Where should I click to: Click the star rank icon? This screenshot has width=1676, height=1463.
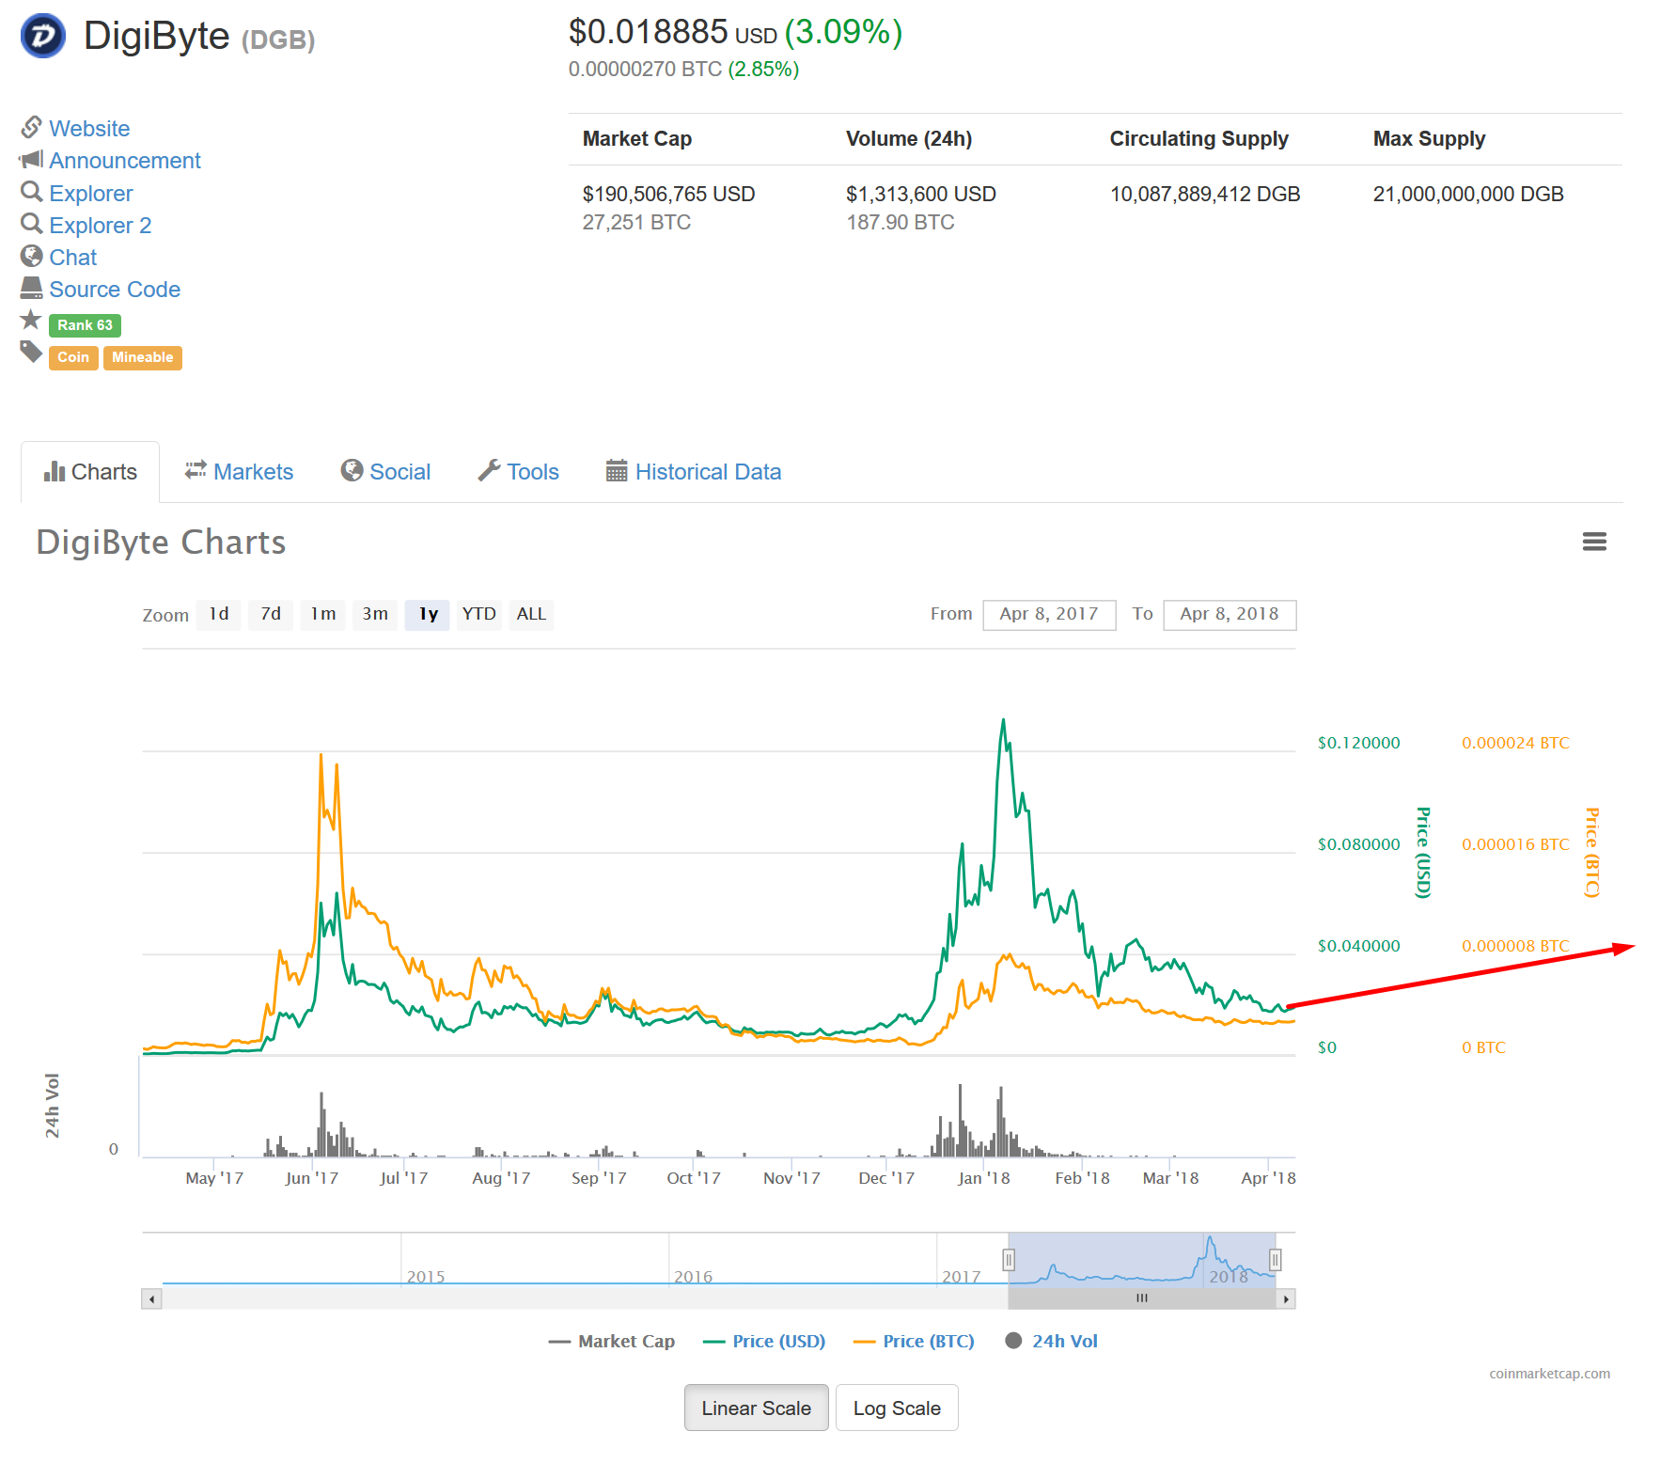31,320
